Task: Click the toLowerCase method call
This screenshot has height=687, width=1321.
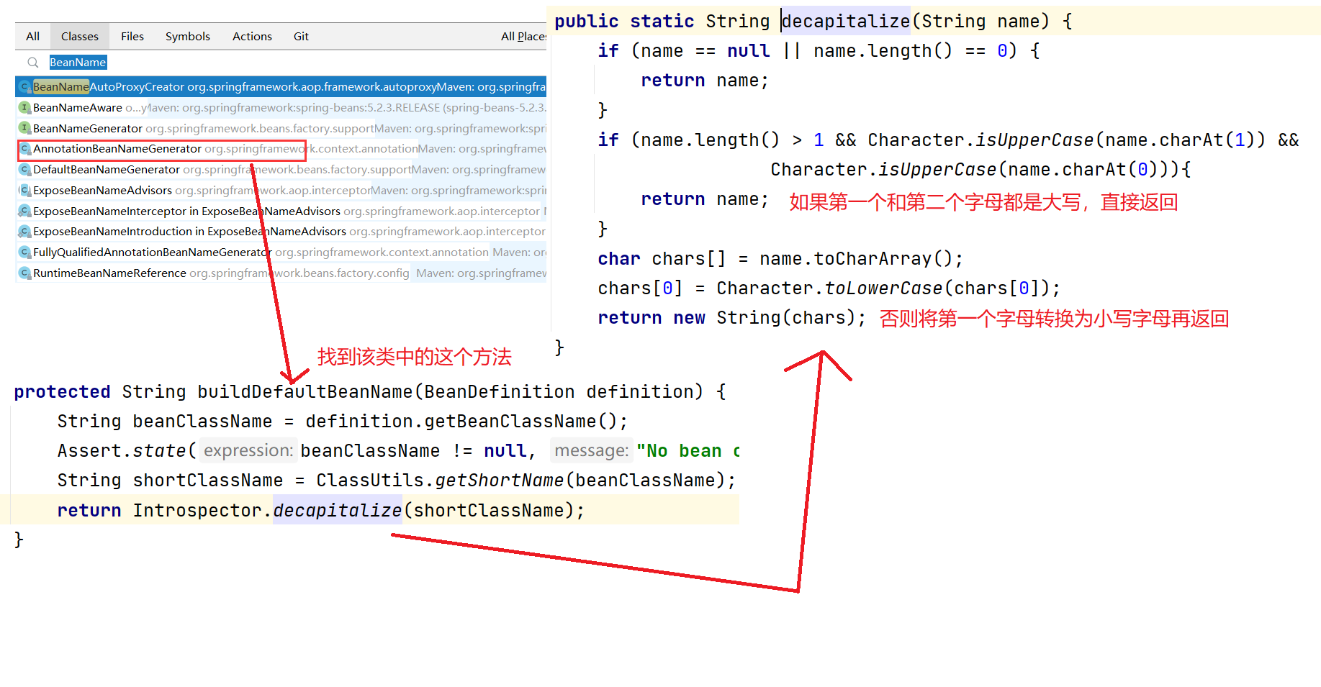Action: 883,288
